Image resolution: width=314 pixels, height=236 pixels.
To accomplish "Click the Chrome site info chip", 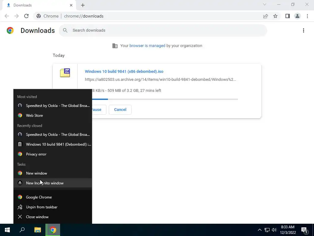I will coord(48,16).
